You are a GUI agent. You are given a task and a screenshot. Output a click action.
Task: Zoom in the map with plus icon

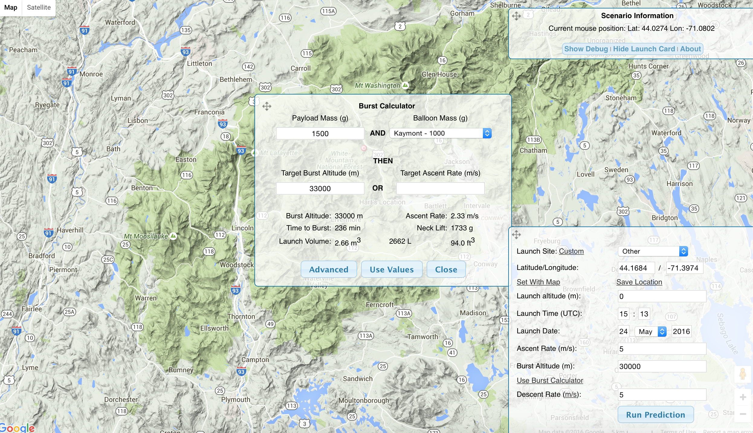743,397
